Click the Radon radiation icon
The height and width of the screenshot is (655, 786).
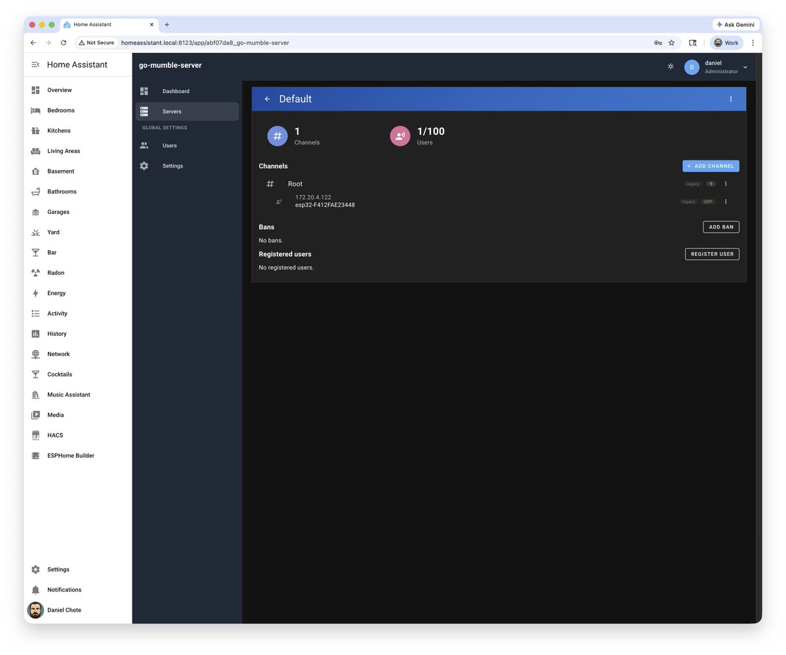[35, 273]
